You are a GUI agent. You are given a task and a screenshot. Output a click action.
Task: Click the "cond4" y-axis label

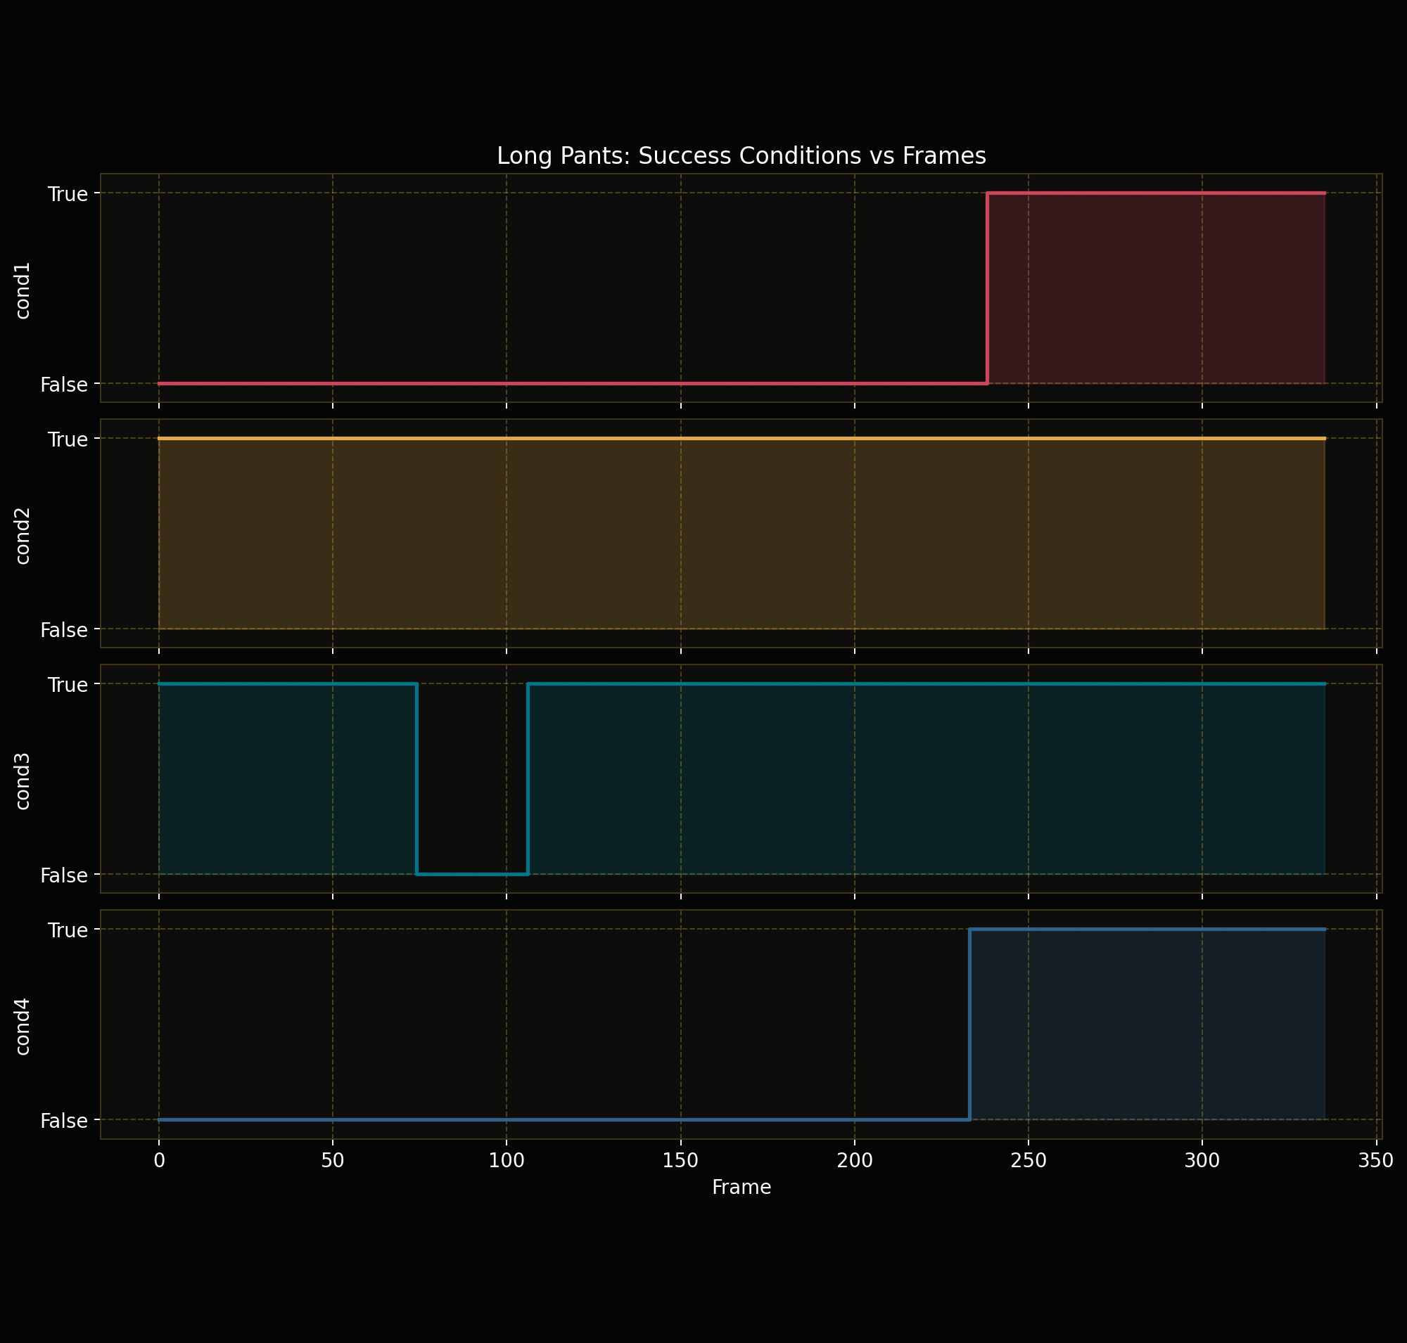click(x=23, y=1027)
